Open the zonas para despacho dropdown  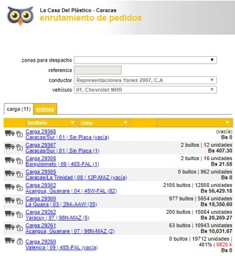[x=145, y=60]
